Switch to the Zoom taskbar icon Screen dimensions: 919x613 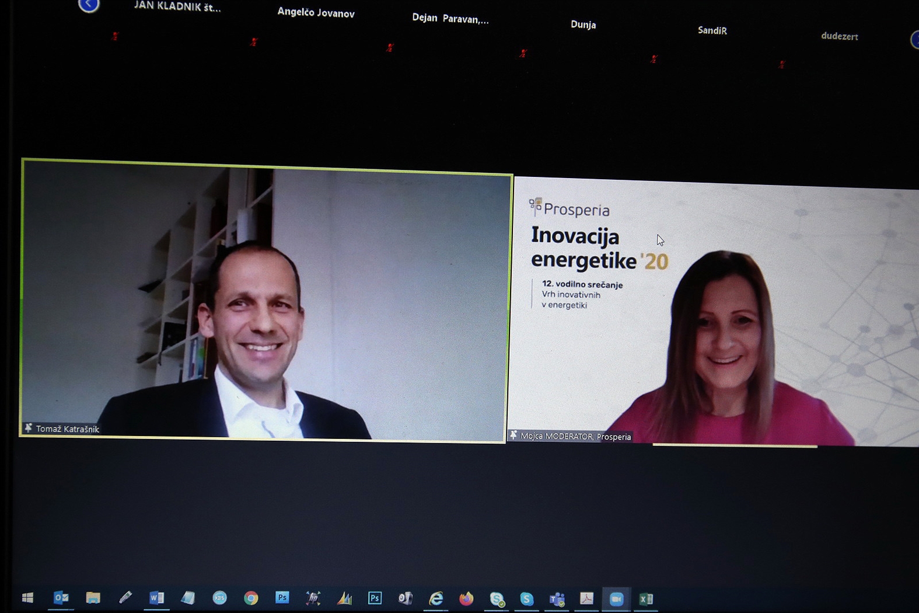(616, 599)
